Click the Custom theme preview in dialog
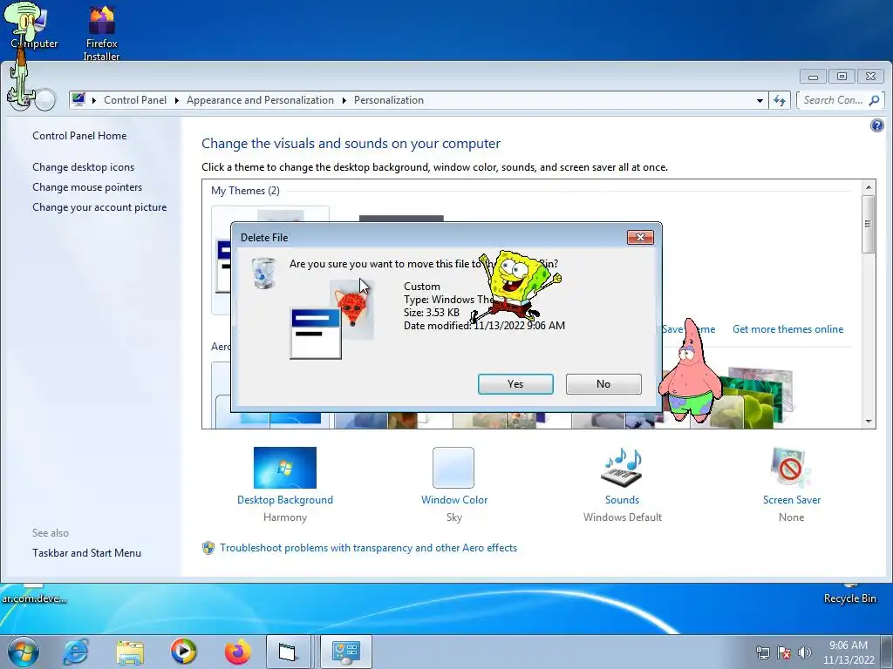This screenshot has width=893, height=669. [331, 319]
